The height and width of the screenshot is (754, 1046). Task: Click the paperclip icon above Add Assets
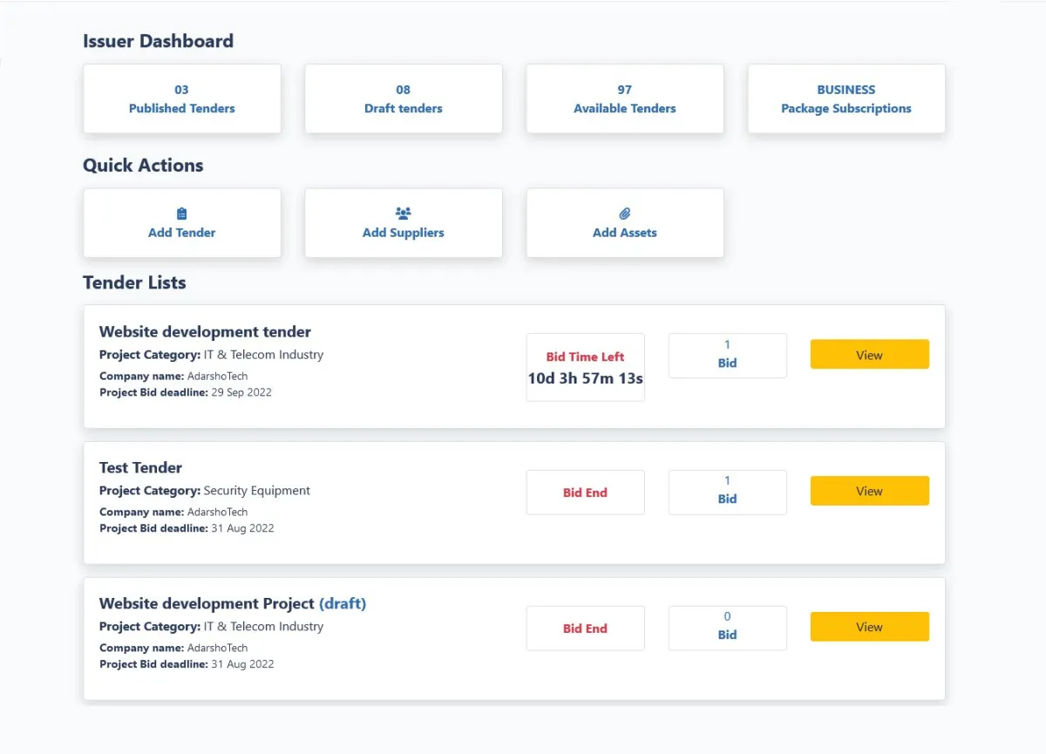click(x=625, y=214)
